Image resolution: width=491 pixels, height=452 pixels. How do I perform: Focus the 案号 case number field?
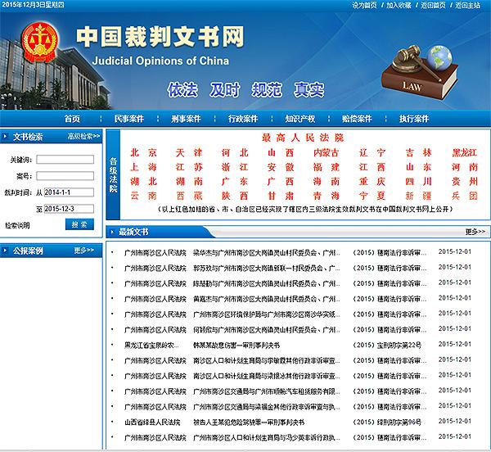click(x=65, y=176)
